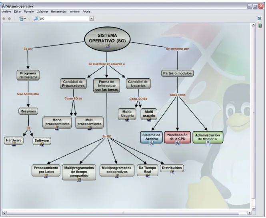Open the resource icon under Hardware node

coord(14,144)
